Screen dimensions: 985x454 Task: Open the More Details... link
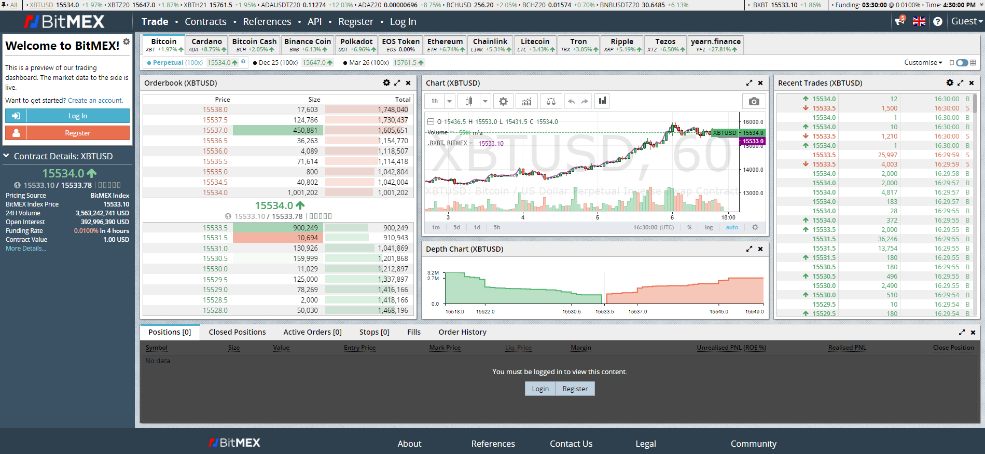coord(26,249)
